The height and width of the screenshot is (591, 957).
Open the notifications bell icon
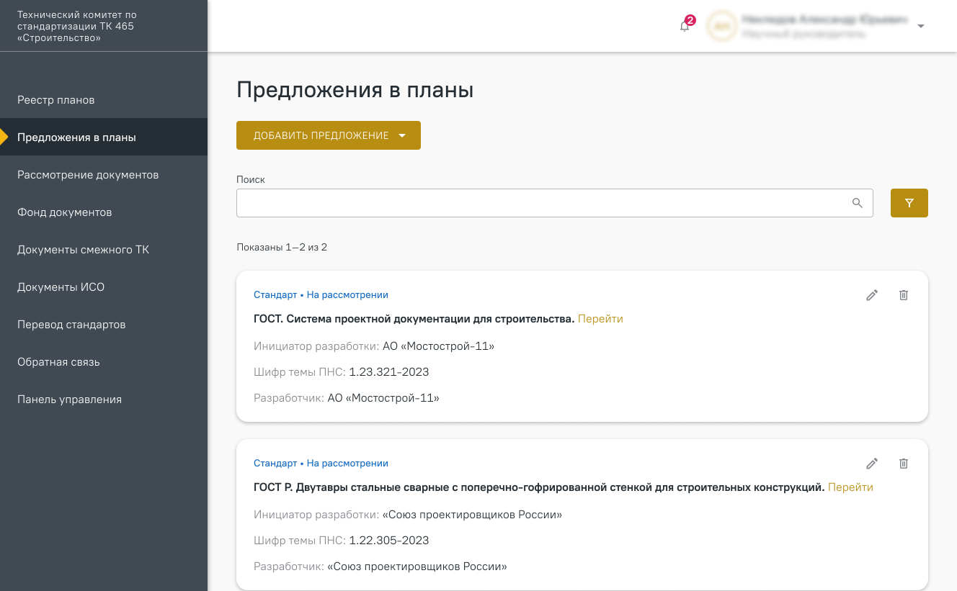point(685,27)
